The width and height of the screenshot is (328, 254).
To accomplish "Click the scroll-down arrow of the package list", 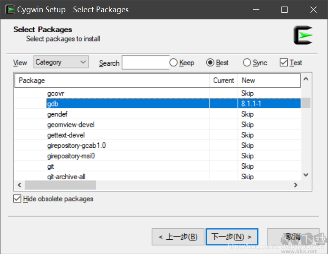I will coord(306,174).
